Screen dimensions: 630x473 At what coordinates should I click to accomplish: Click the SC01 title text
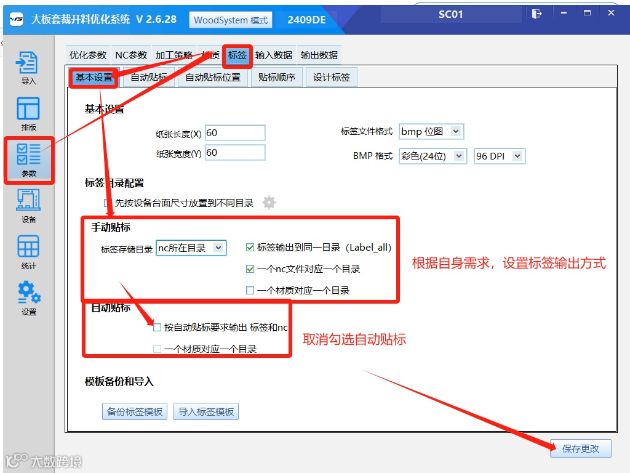point(451,15)
